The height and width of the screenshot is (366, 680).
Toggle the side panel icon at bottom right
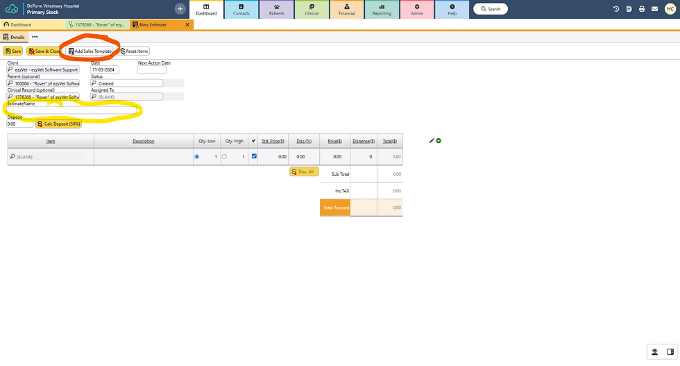pos(670,351)
